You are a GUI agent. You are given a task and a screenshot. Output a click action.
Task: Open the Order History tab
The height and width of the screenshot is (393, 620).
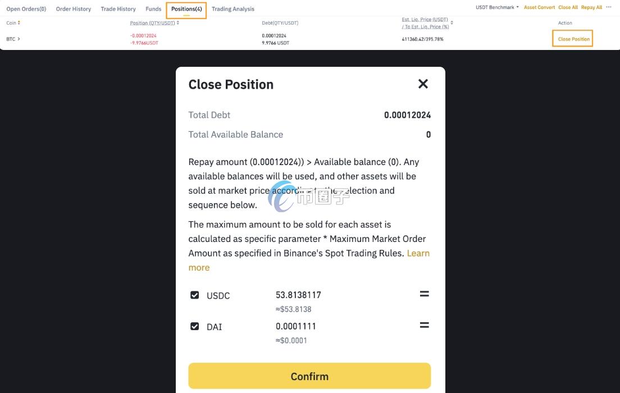click(74, 9)
